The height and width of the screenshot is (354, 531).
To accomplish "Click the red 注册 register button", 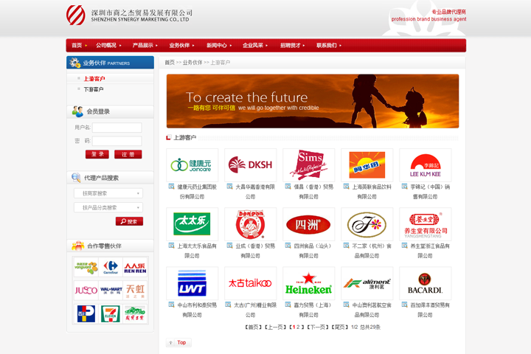I will pyautogui.click(x=128, y=155).
